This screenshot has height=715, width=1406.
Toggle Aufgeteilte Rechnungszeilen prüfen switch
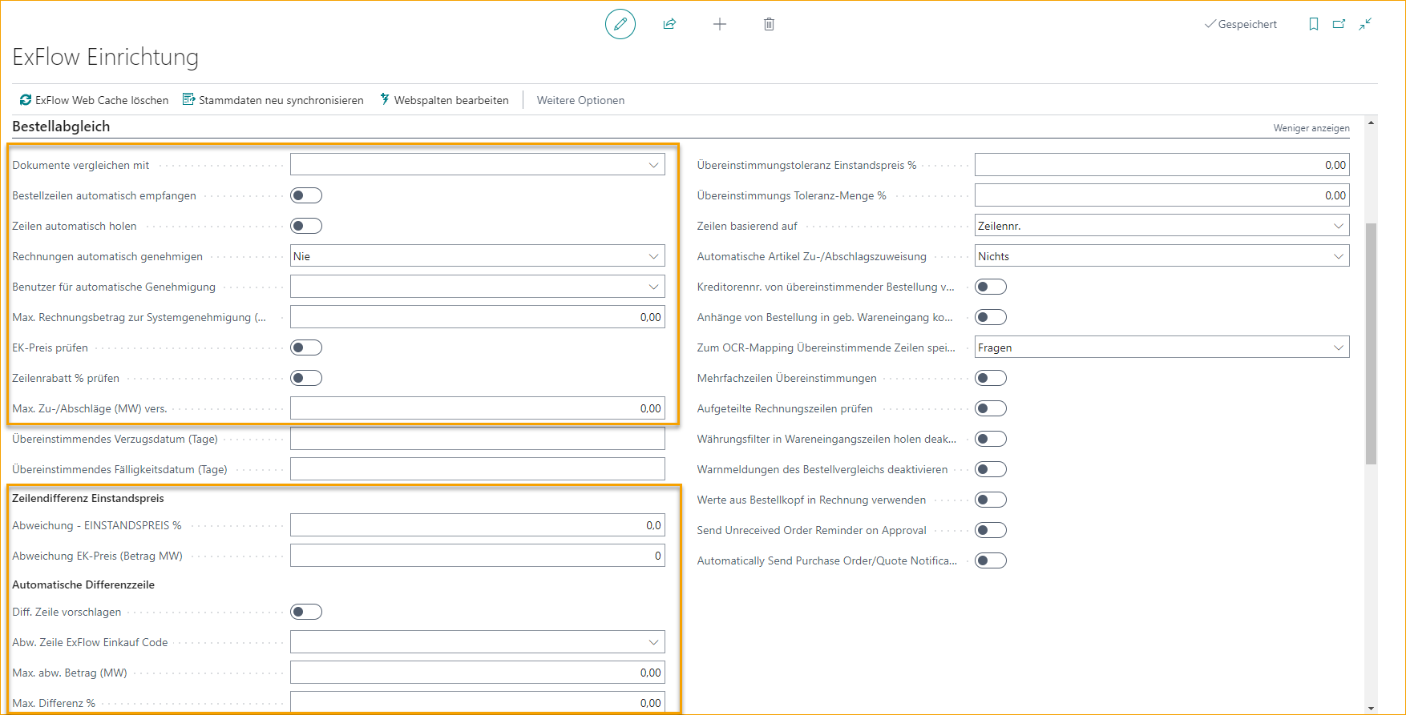(991, 408)
